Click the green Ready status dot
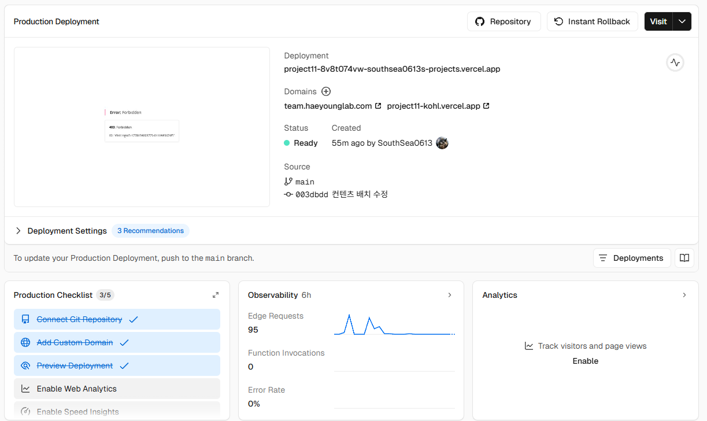The width and height of the screenshot is (707, 421). (287, 143)
